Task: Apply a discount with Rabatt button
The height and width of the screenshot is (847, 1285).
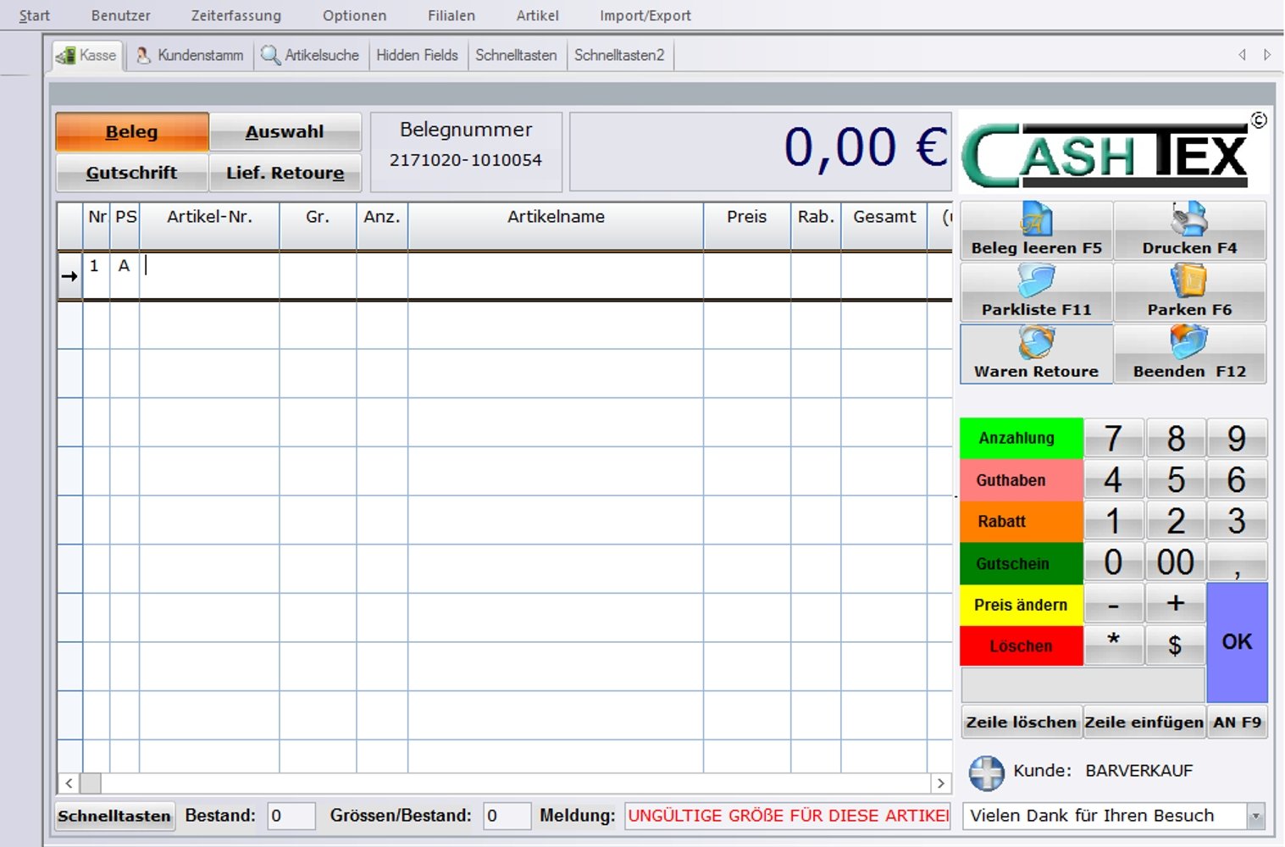Action: click(1021, 521)
